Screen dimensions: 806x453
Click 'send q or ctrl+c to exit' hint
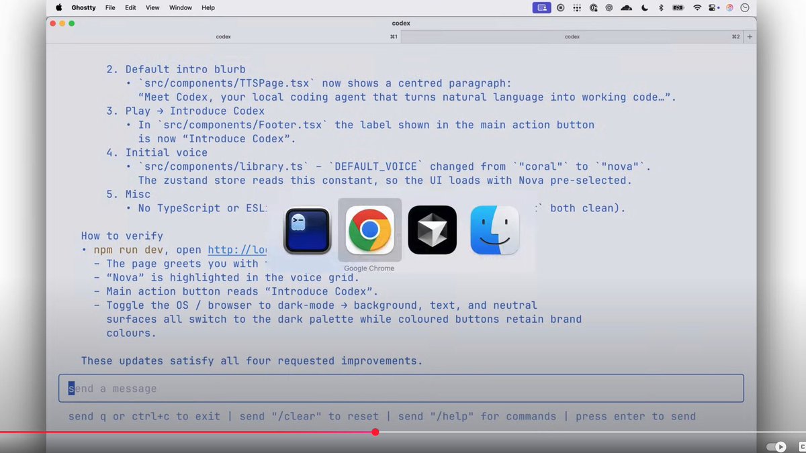[144, 416]
